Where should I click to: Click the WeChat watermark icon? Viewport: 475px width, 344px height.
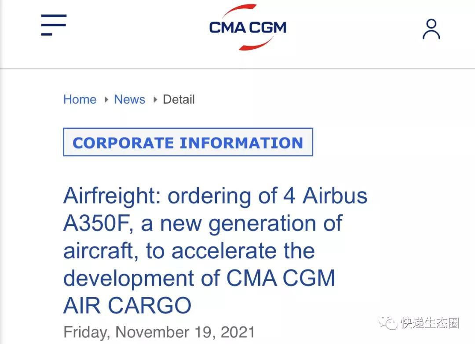point(388,323)
